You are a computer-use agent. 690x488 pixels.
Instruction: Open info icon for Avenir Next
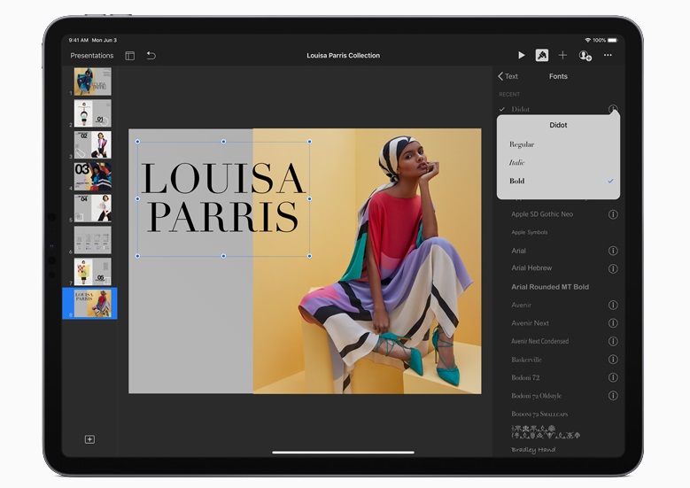[x=613, y=323]
